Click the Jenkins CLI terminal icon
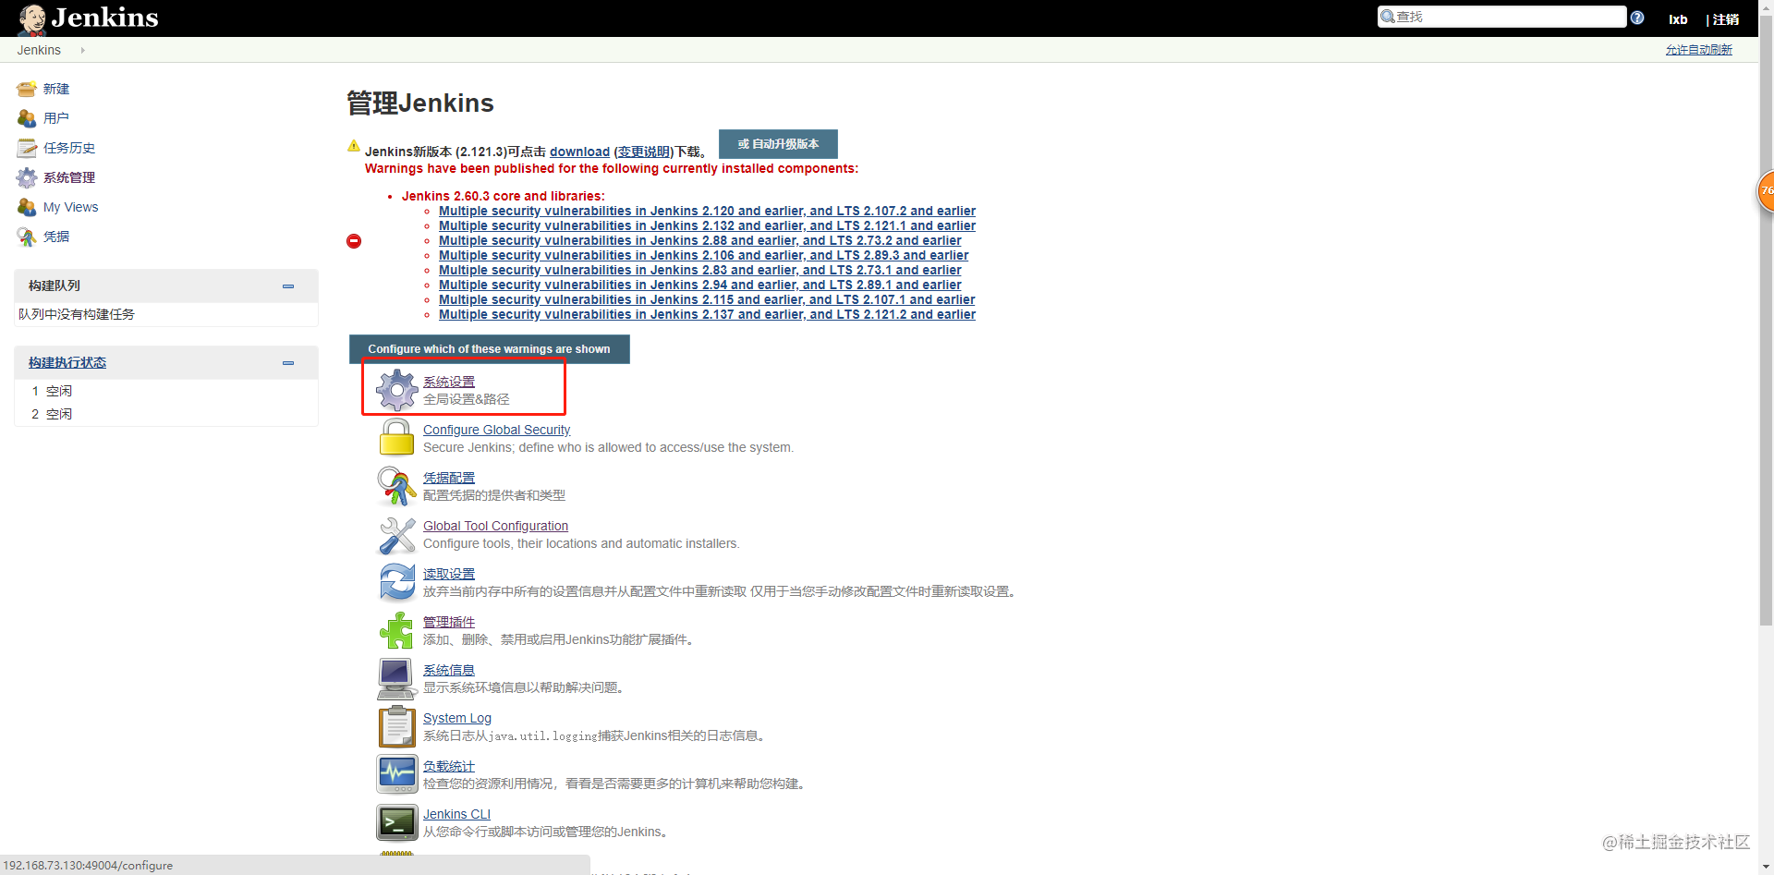The image size is (1774, 875). coord(397,822)
